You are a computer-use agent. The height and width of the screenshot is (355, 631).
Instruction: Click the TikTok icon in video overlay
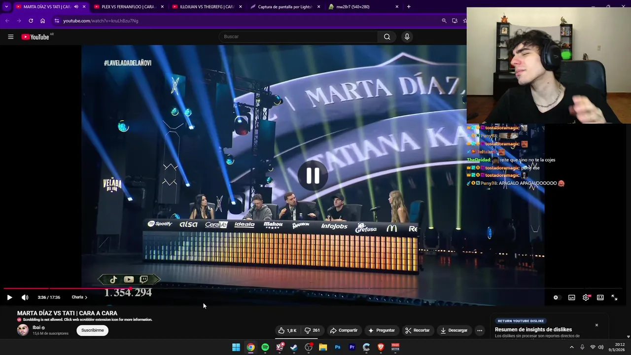click(x=113, y=280)
